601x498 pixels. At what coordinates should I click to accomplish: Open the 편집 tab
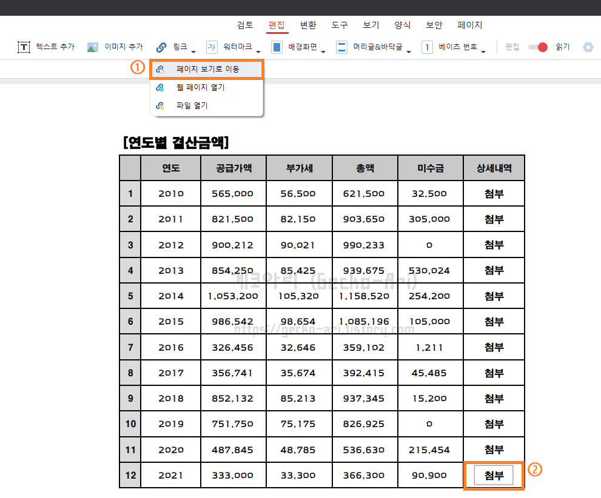tap(277, 25)
